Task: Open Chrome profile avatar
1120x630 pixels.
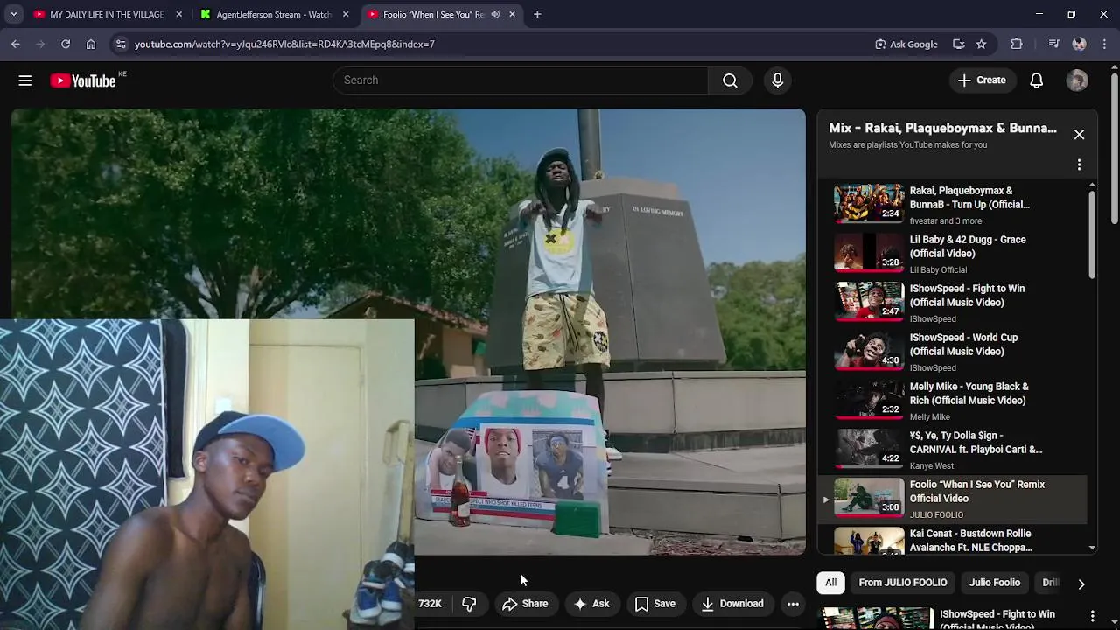Action: 1079,44
